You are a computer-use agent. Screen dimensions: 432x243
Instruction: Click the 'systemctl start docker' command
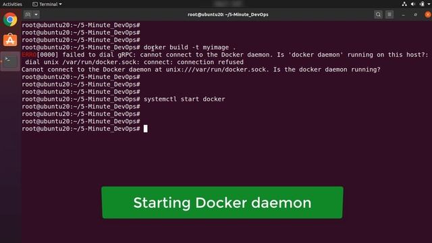(x=184, y=99)
